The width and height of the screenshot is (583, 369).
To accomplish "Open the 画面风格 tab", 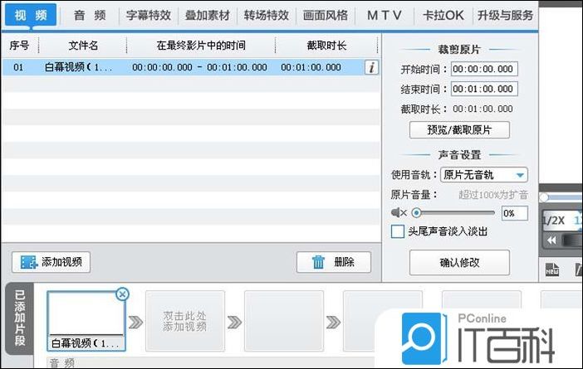I will click(x=326, y=15).
